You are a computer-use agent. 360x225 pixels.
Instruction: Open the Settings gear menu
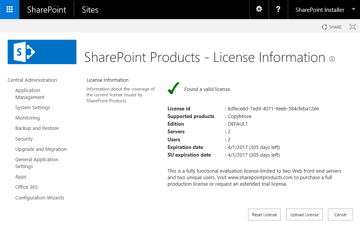pos(259,9)
